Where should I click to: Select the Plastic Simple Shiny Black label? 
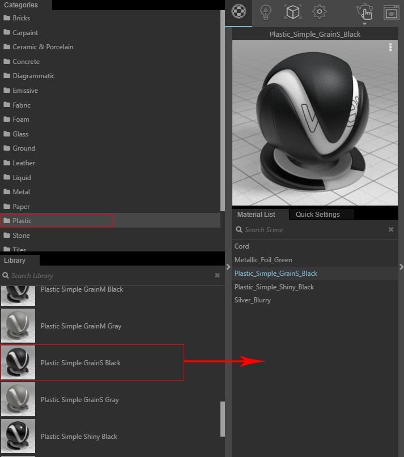point(79,437)
